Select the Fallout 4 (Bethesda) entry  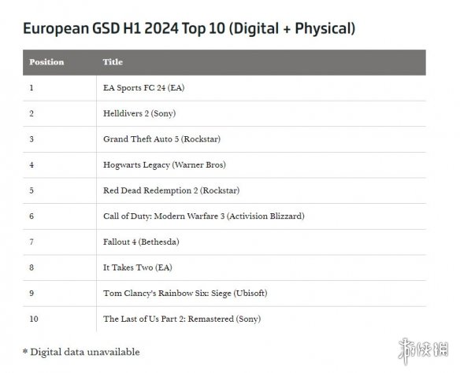pos(141,242)
